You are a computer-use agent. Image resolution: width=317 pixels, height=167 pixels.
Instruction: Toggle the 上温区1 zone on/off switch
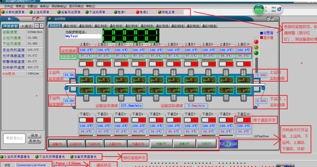(86, 64)
